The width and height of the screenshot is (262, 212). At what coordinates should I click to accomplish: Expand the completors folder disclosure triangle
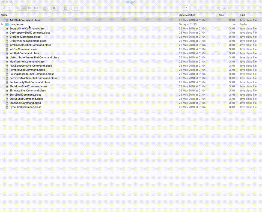(x=2, y=24)
